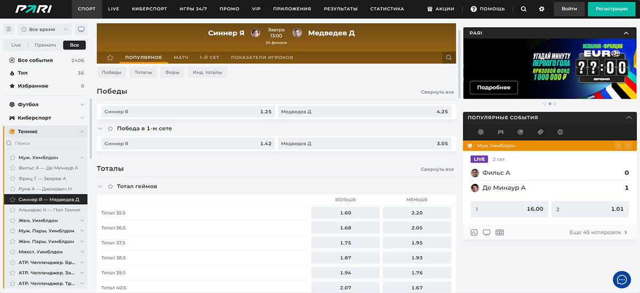Viewport: 640px width, 293px height.
Task: Switch sidebar filter to Прематч
Action: [45, 45]
